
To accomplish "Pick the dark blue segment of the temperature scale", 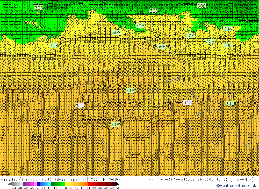I will click(38, 184).
